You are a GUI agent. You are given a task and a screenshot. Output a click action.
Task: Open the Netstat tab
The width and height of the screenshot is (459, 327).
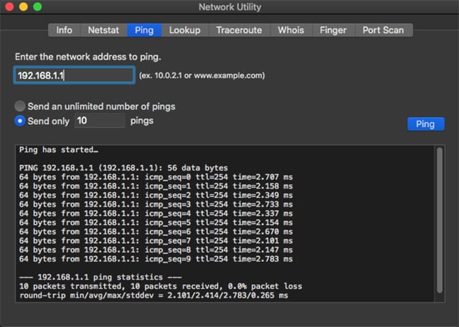(103, 30)
